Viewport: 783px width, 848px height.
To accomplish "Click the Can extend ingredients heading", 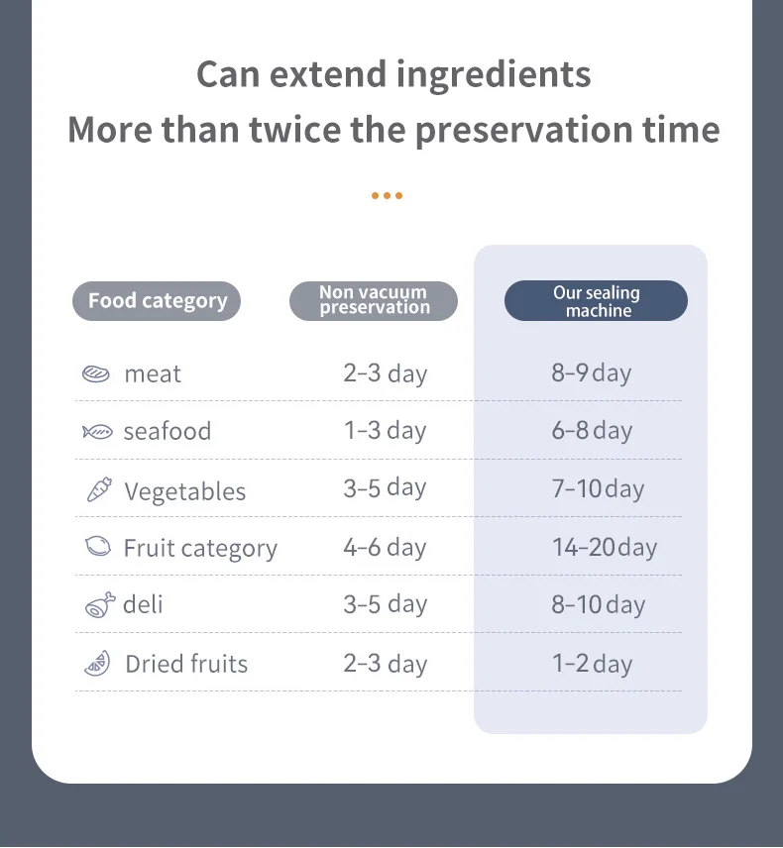I will coord(393,74).
